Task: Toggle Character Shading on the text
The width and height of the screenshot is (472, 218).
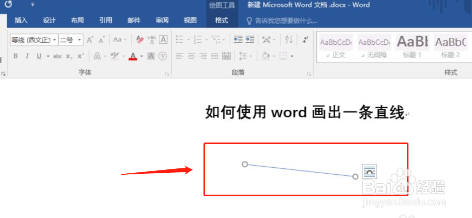Action: (x=151, y=56)
